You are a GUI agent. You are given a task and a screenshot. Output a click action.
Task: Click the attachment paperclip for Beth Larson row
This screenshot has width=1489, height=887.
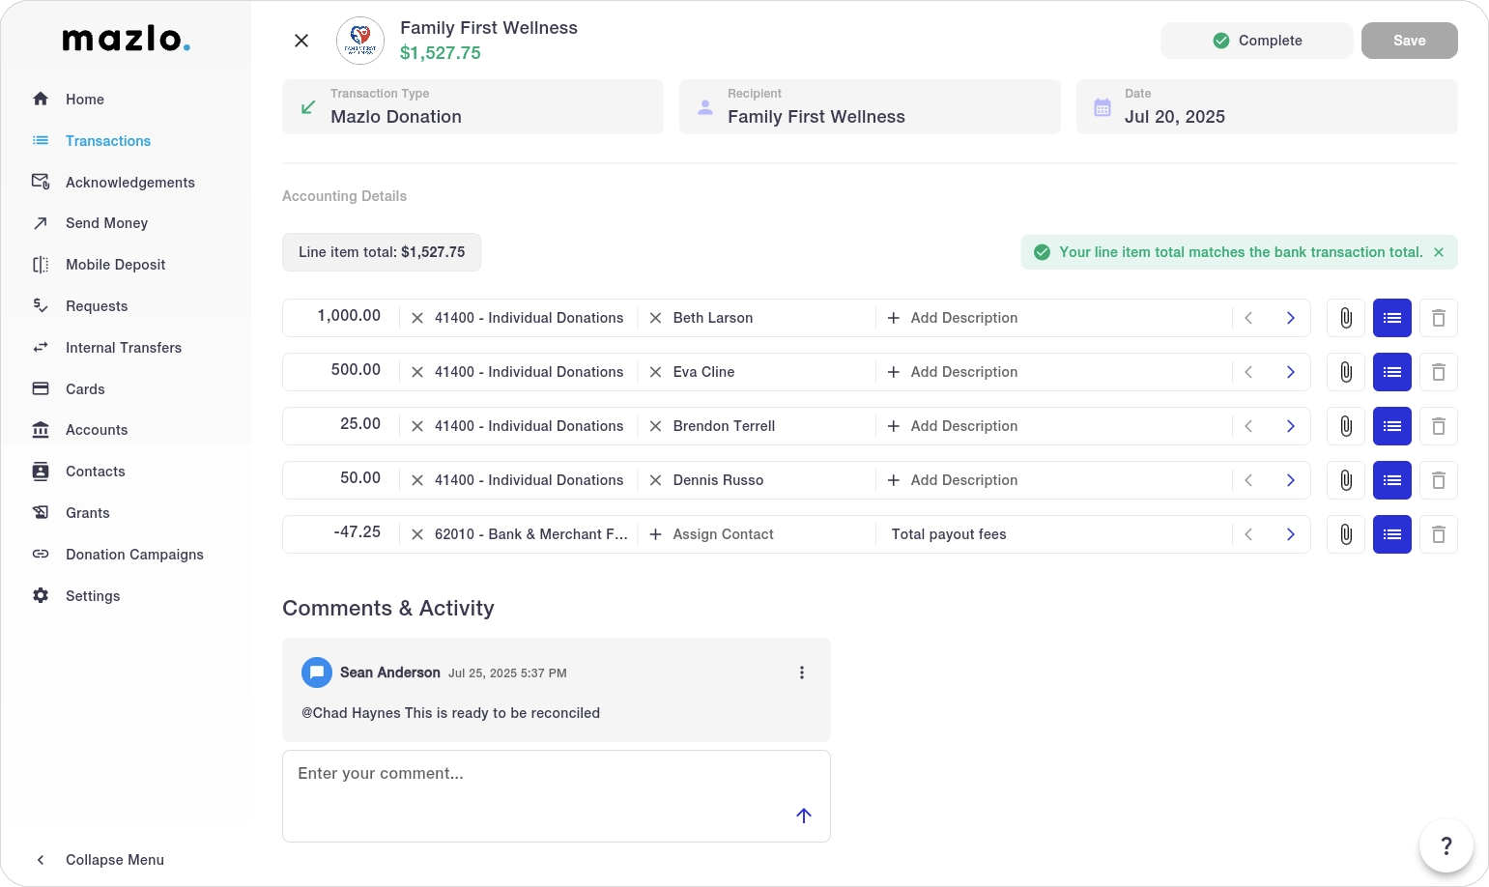click(x=1345, y=318)
